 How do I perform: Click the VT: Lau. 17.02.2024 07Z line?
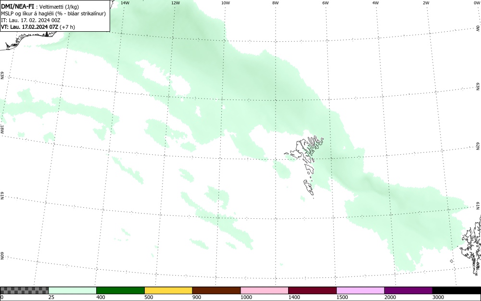(x=38, y=27)
